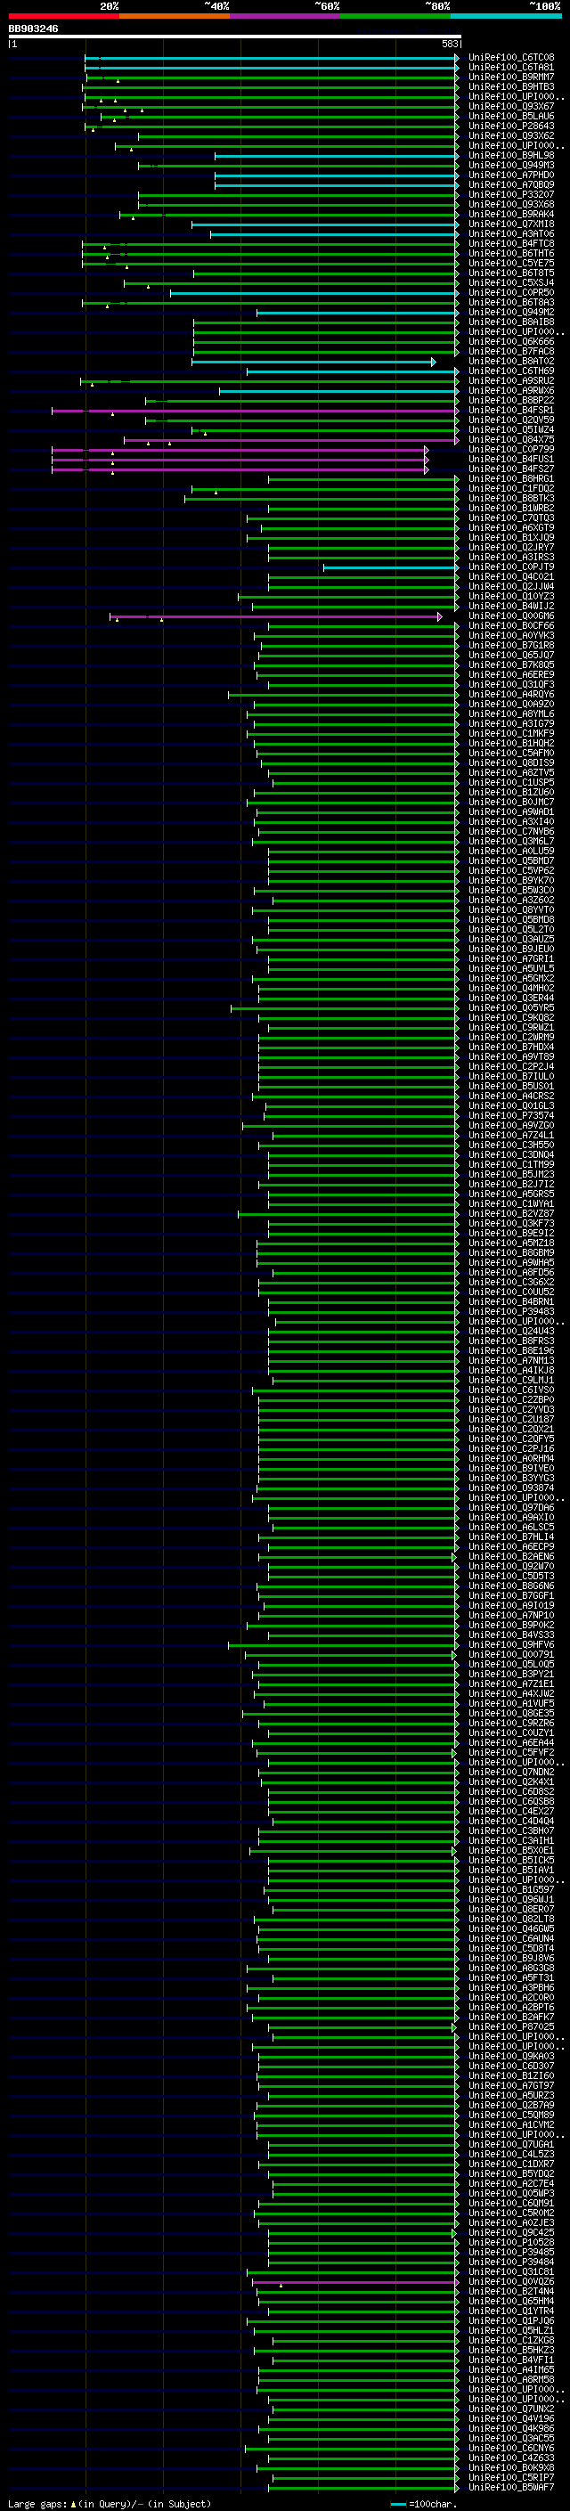The image size is (570, 2511).
Task: Click the green ~80% identity legend segment
Action: pos(395,16)
